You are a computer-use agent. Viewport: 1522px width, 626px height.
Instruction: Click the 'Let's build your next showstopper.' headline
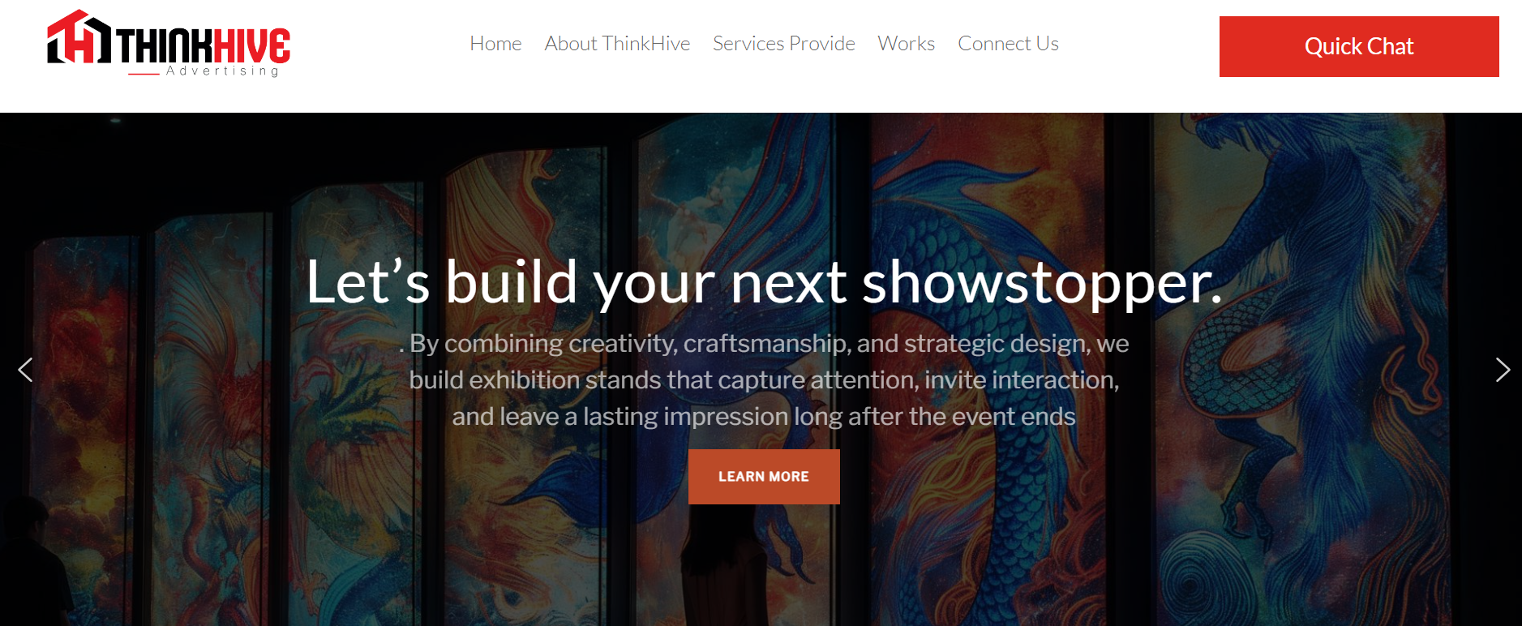[764, 282]
